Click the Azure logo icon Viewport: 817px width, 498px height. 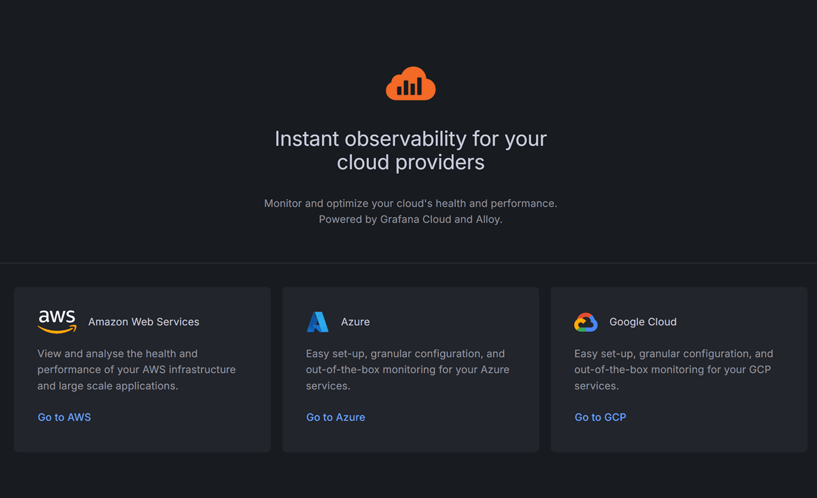317,322
